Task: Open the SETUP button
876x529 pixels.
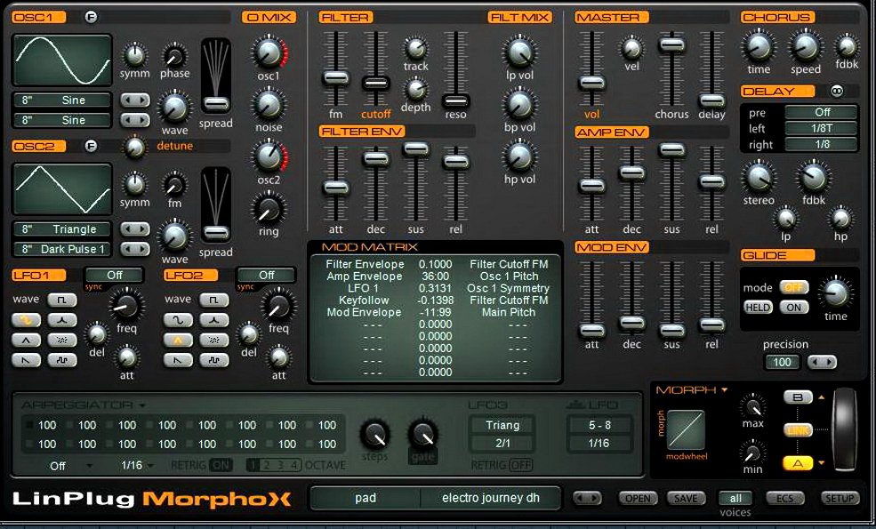Action: click(840, 498)
